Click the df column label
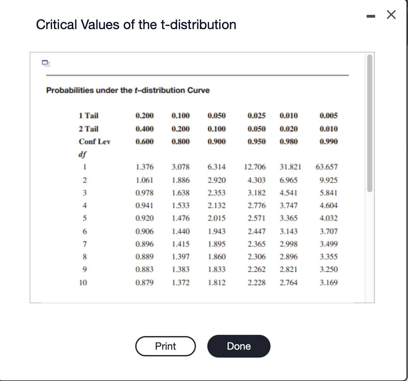This screenshot has height=381, width=408. point(82,154)
